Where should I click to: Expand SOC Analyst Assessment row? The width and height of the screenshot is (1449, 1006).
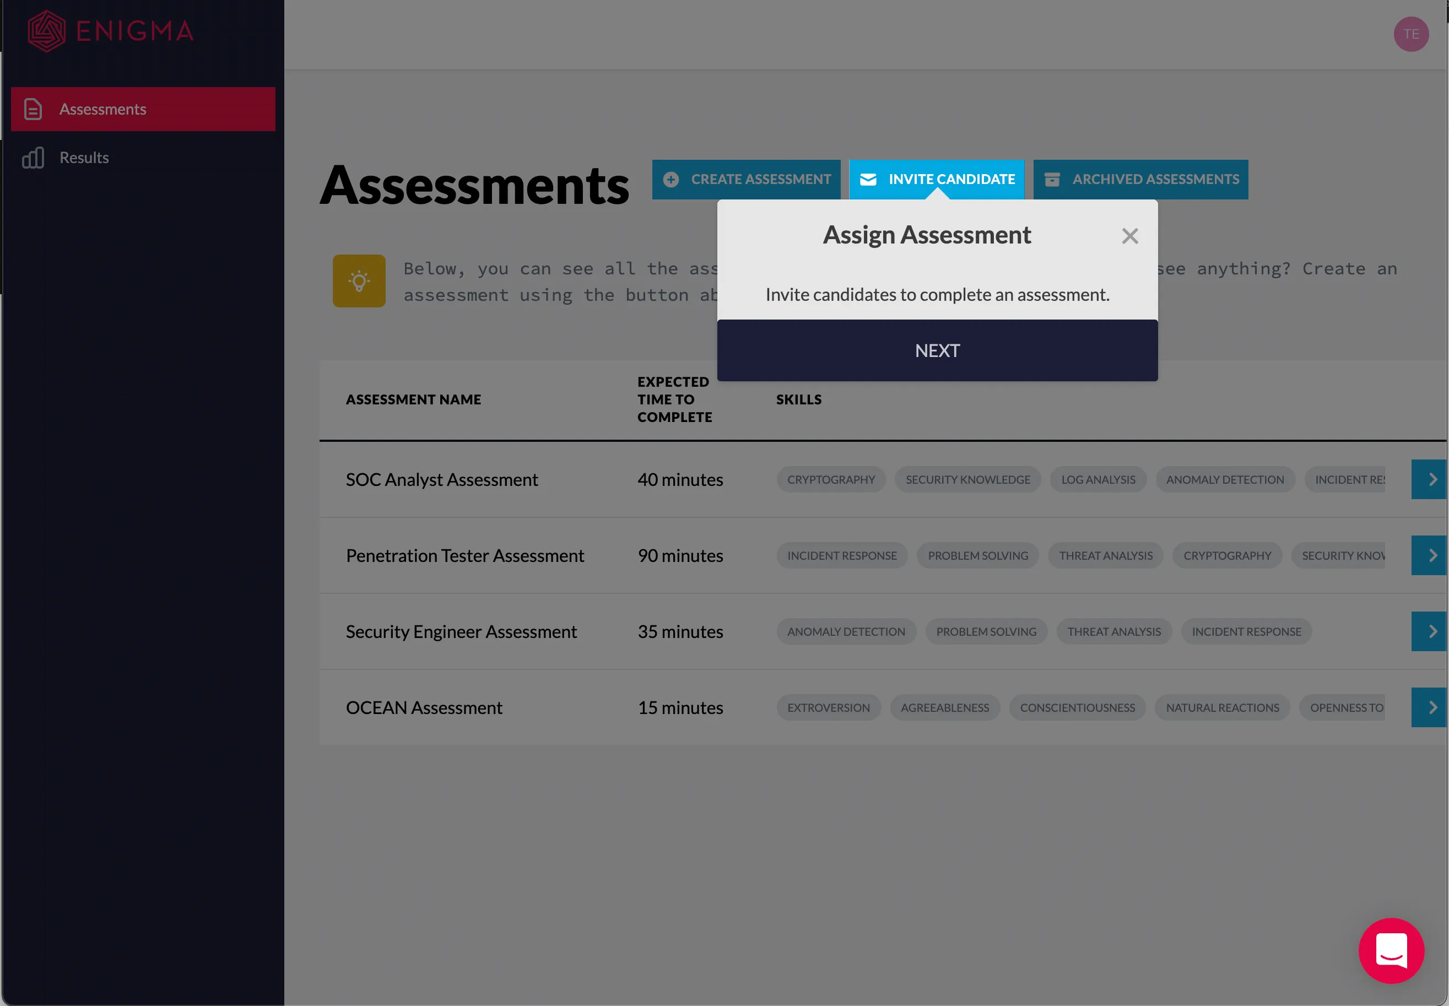coord(1430,479)
